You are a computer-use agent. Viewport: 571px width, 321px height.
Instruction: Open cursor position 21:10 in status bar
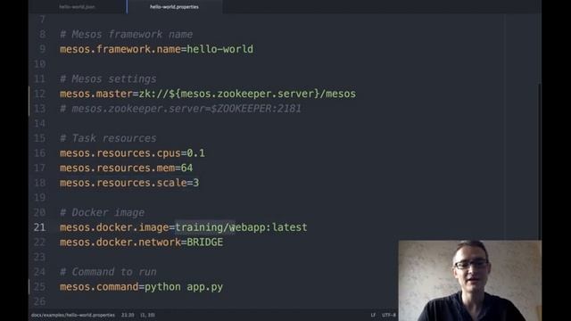pos(128,315)
